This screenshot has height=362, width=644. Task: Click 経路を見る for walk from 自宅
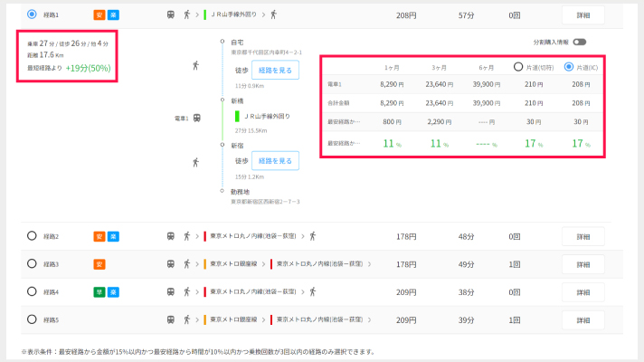click(276, 69)
